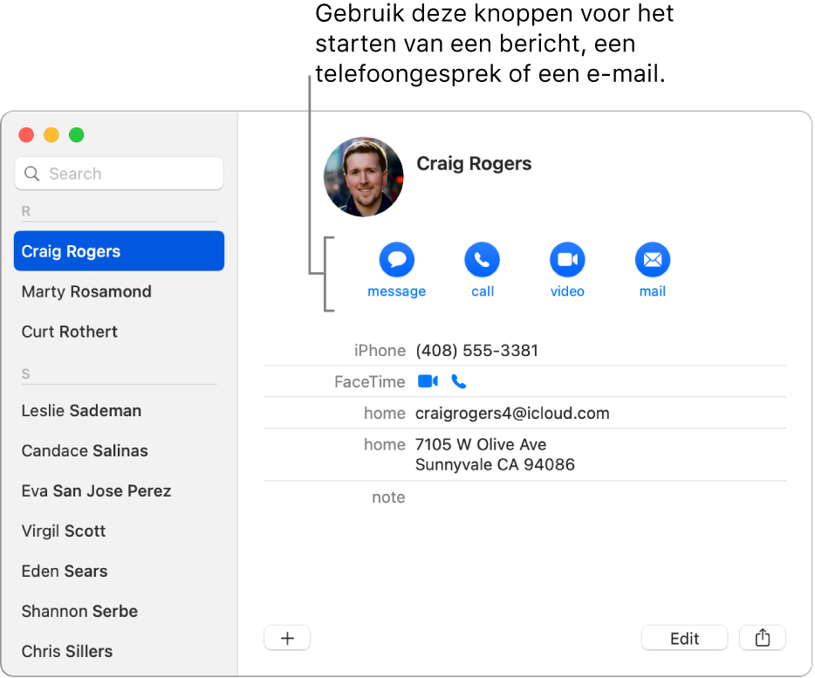Click the search magnifier icon
Image resolution: width=815 pixels, height=678 pixels.
(x=31, y=174)
